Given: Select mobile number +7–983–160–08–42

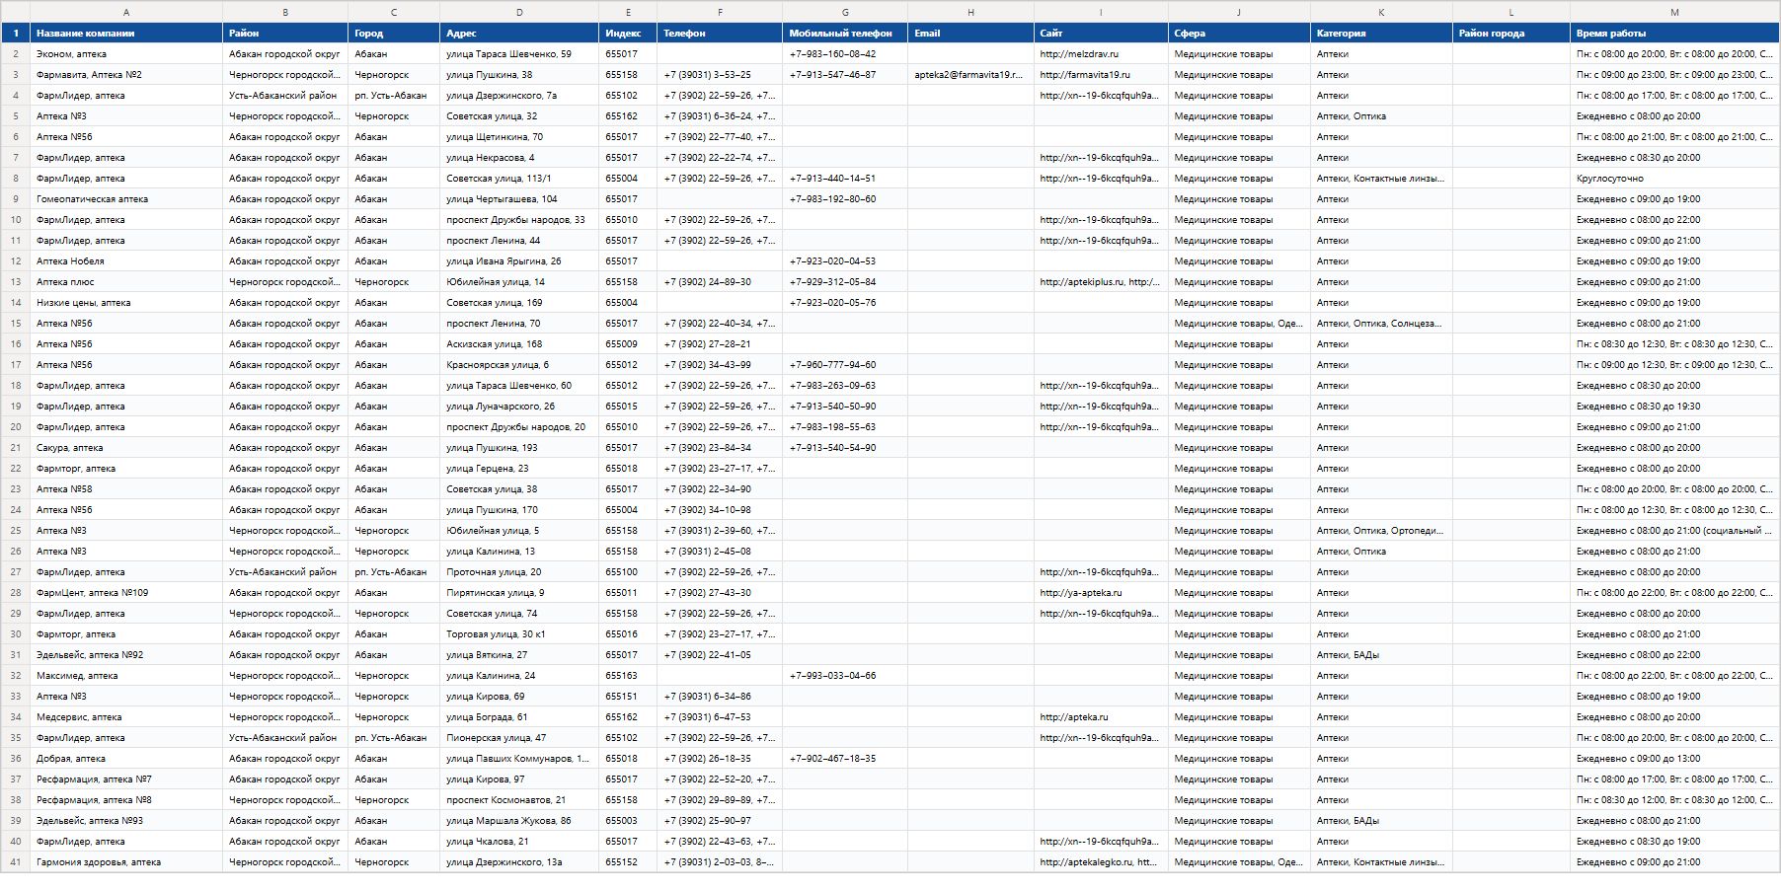Looking at the screenshot, I should coord(845,54).
